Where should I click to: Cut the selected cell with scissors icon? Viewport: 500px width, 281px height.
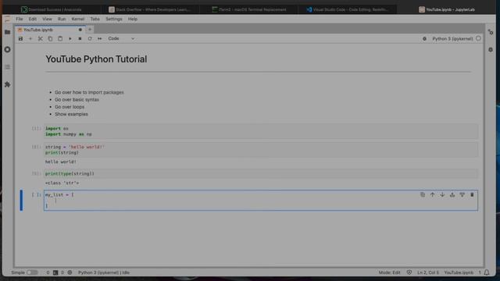pos(40,38)
